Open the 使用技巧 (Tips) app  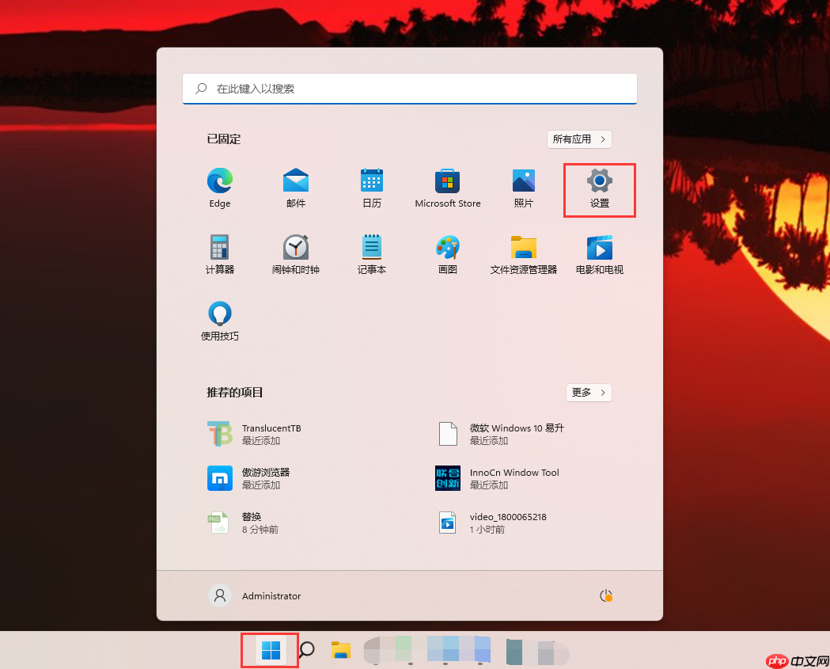tap(219, 320)
